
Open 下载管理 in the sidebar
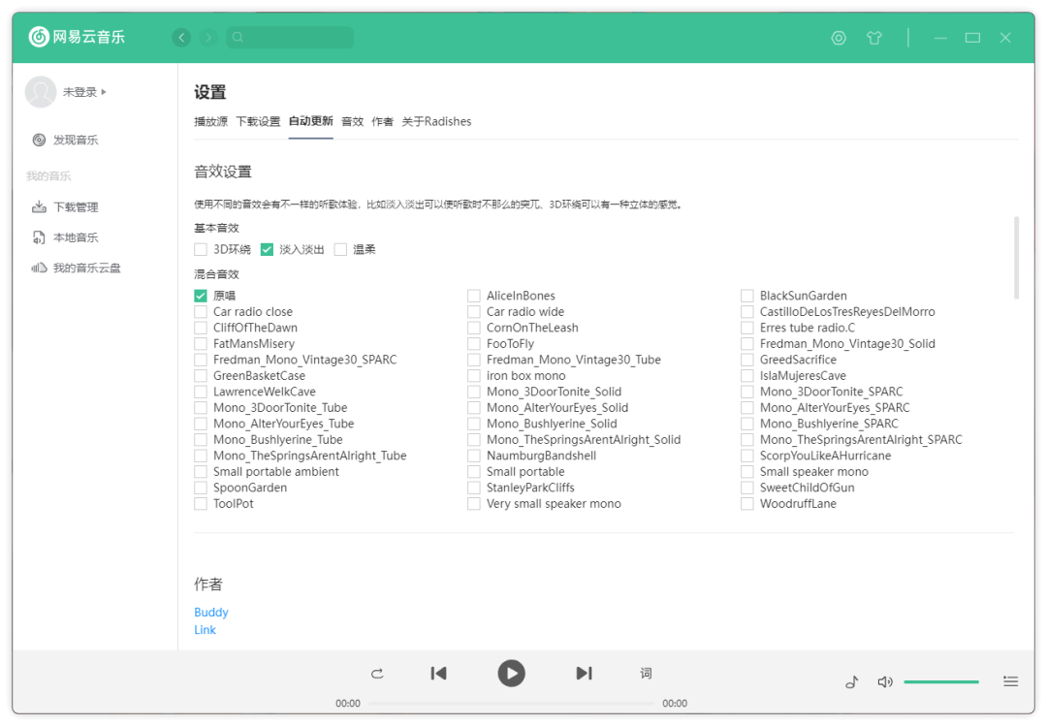[66, 207]
